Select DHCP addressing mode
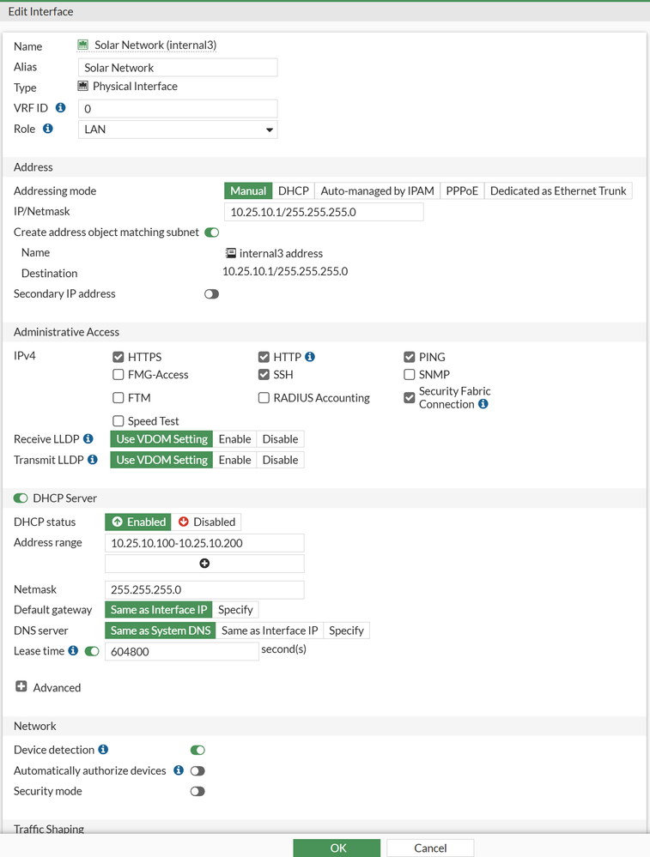 coord(294,191)
